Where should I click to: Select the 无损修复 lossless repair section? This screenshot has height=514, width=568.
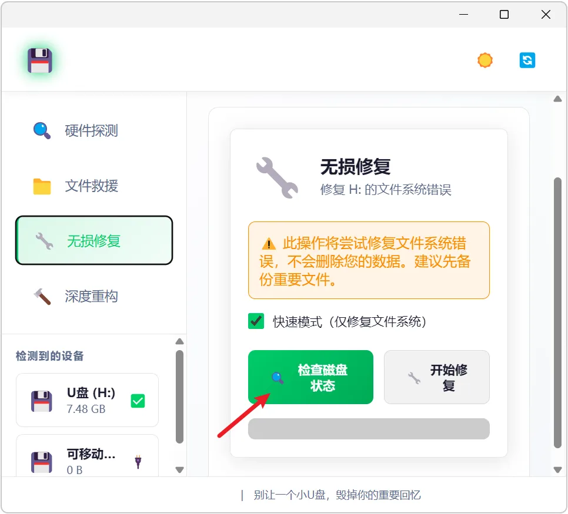(94, 240)
